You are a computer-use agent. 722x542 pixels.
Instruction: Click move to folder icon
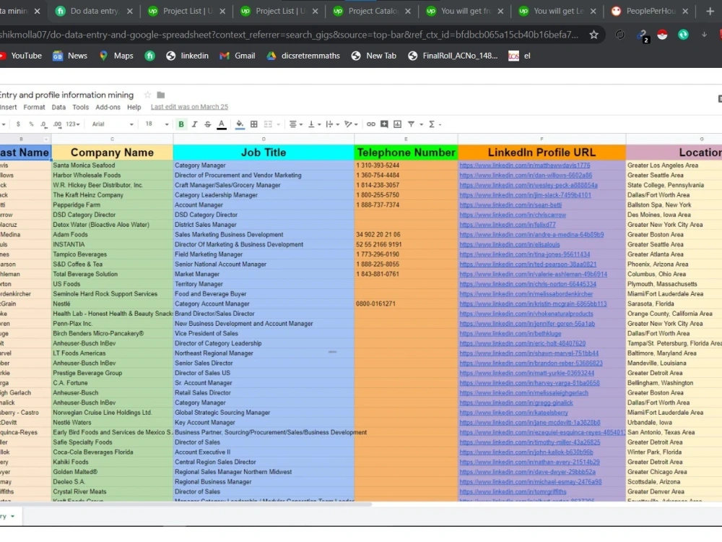[161, 95]
